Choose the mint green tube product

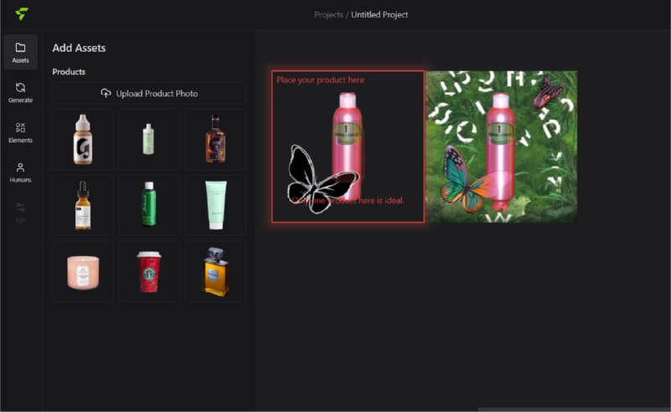click(x=215, y=205)
